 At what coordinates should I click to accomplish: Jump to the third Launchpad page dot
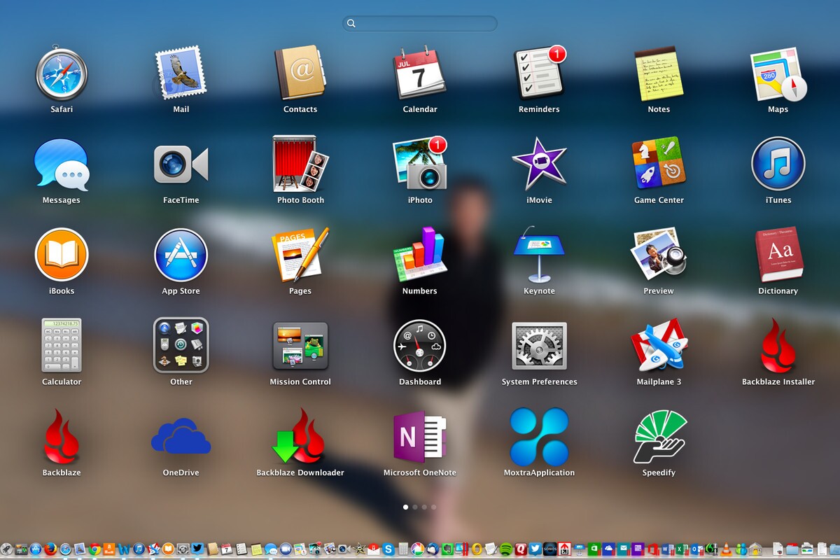[424, 507]
